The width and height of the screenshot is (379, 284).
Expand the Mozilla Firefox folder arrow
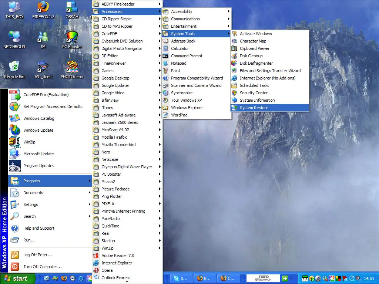160,137
